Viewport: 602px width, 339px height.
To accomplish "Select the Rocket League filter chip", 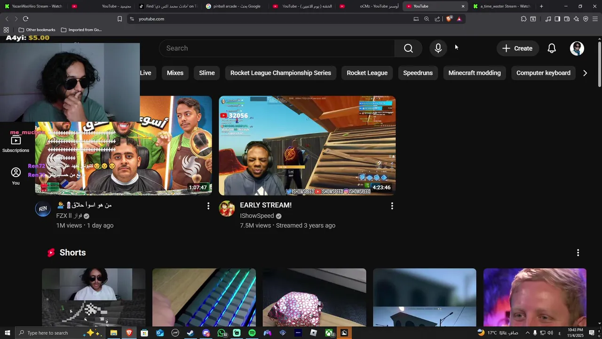I will 367,73.
